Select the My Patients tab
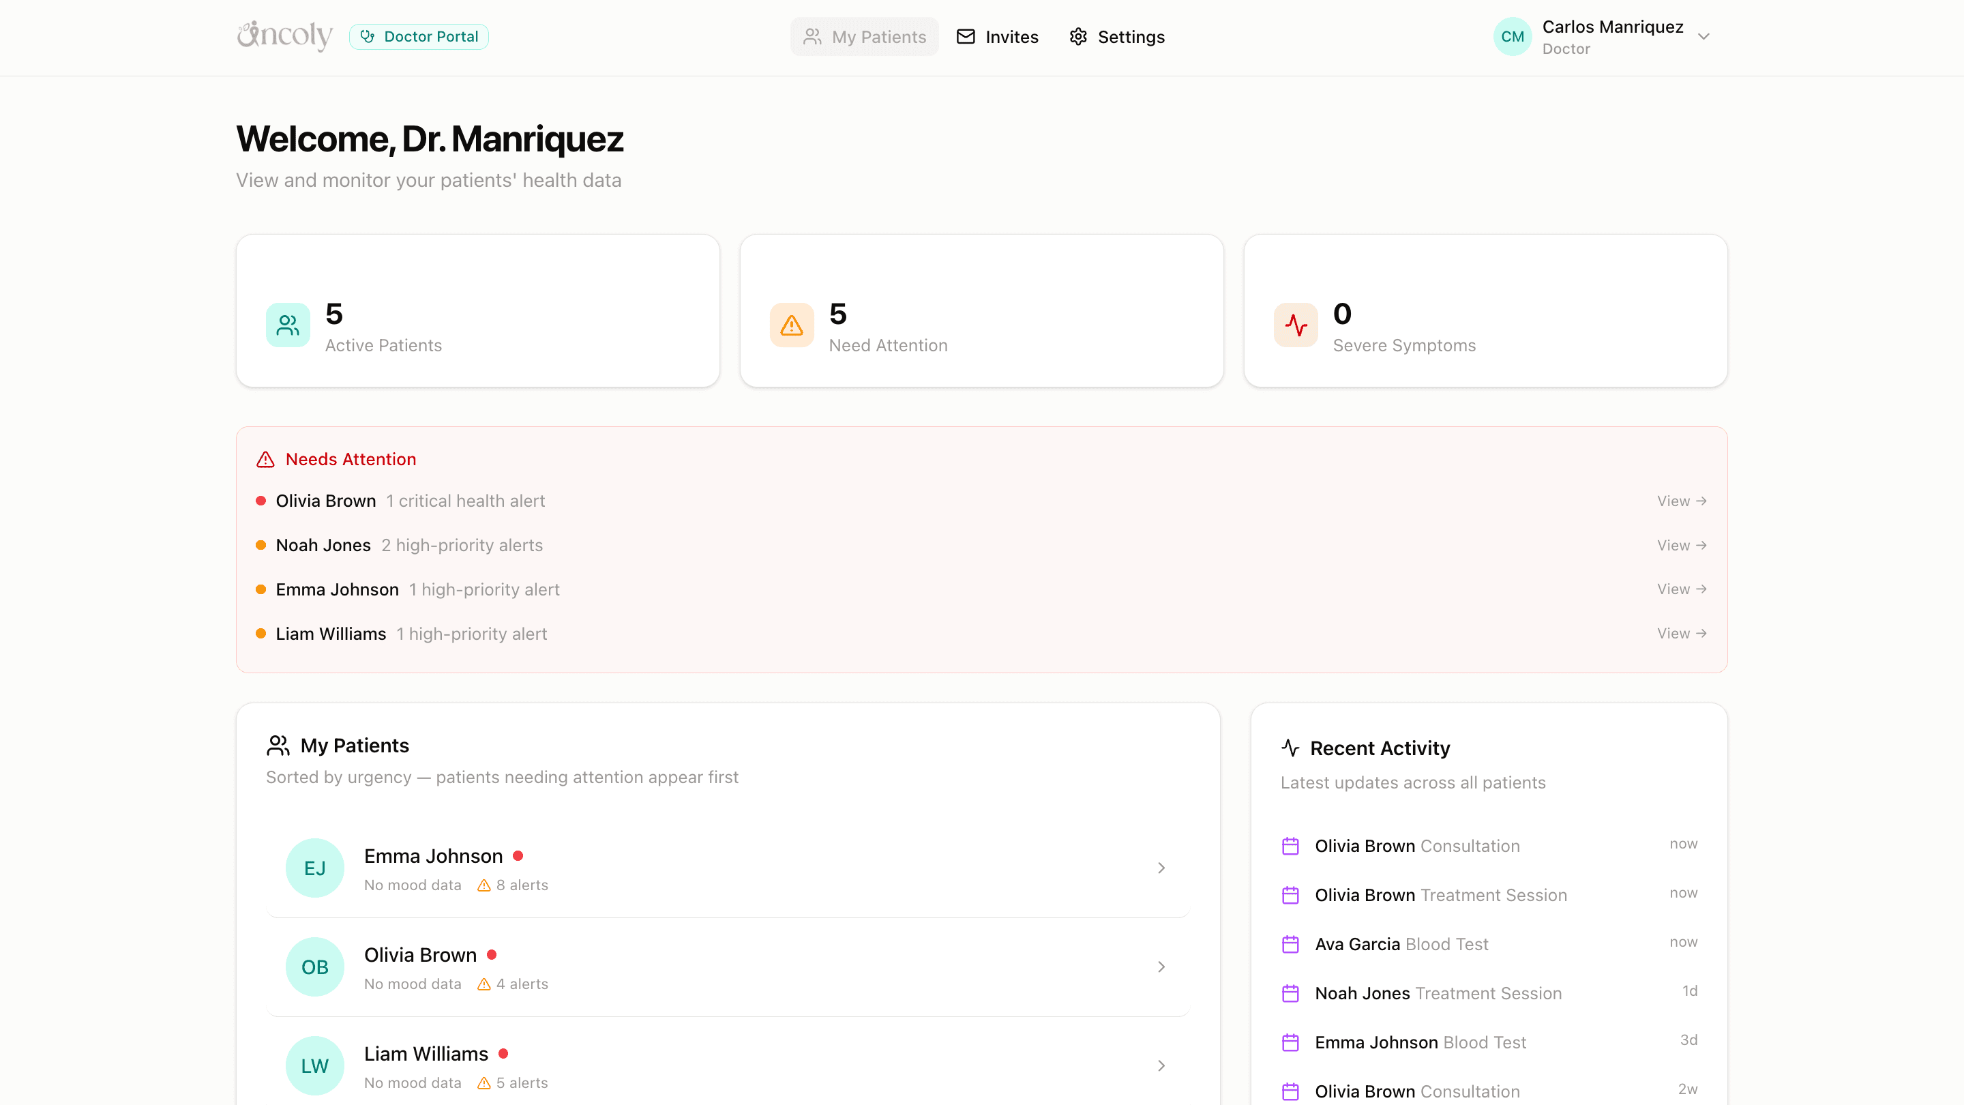The width and height of the screenshot is (1964, 1105). point(865,37)
